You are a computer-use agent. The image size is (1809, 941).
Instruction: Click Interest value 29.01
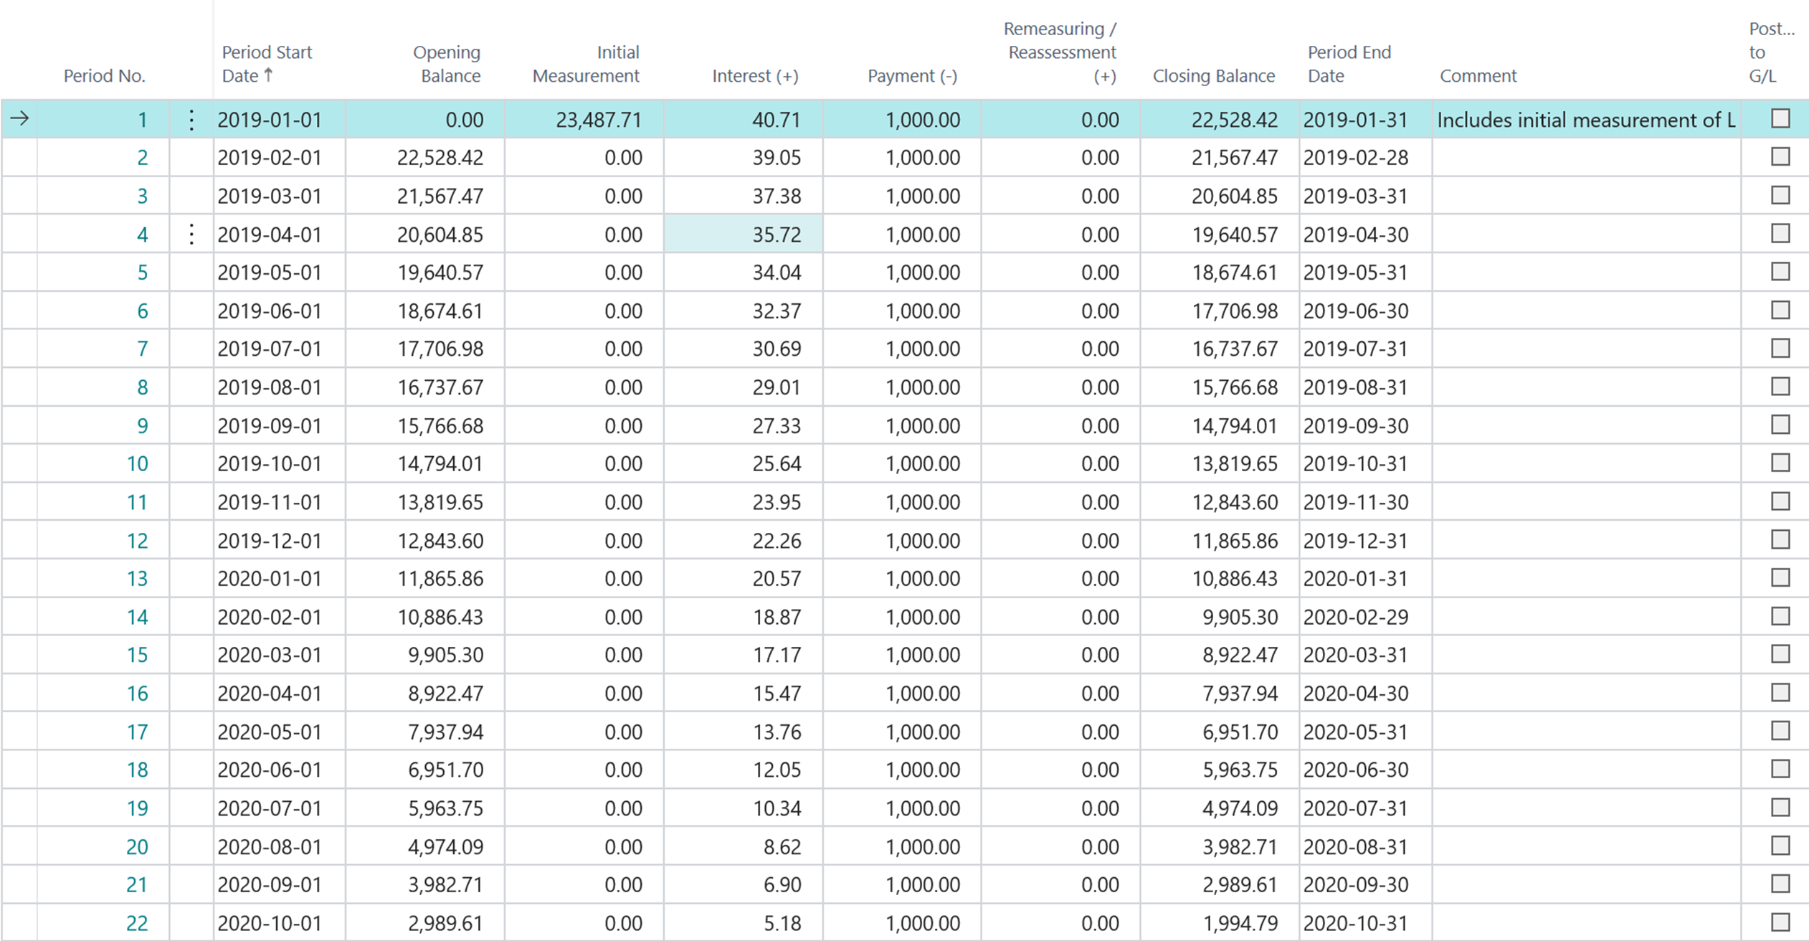[x=777, y=387]
